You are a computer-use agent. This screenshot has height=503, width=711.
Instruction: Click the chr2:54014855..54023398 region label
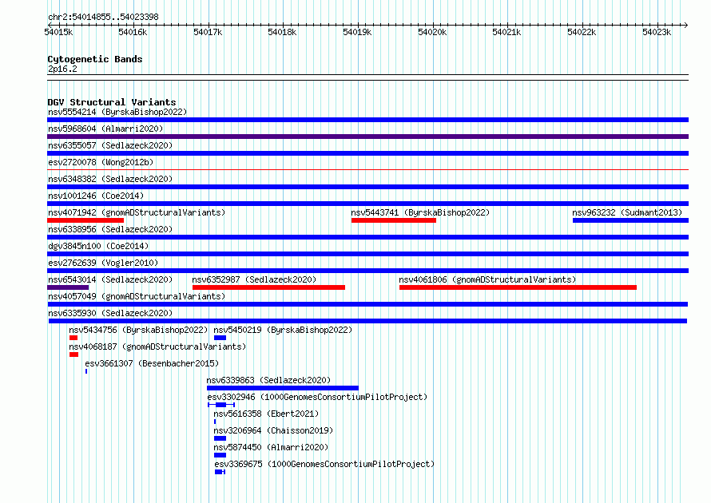pyautogui.click(x=103, y=17)
